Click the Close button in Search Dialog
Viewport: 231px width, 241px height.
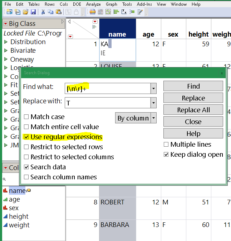pyautogui.click(x=193, y=122)
